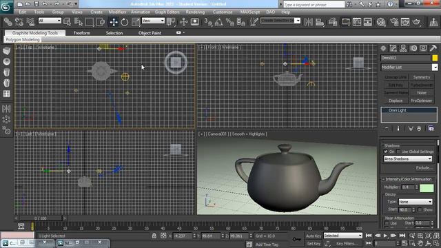This screenshot has height=248, width=441.
Task: Switch to the Freeform ribbon tab
Action: click(x=82, y=33)
